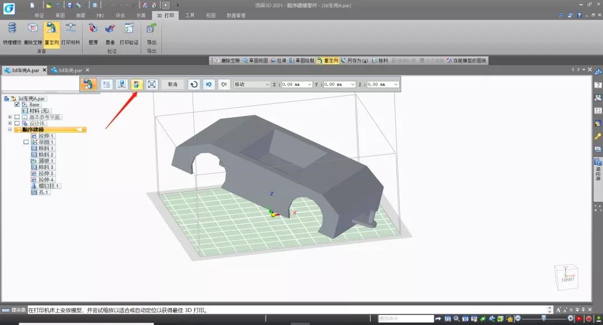Click the rotate icon next to 取消
This screenshot has width=603, height=325.
(193, 84)
